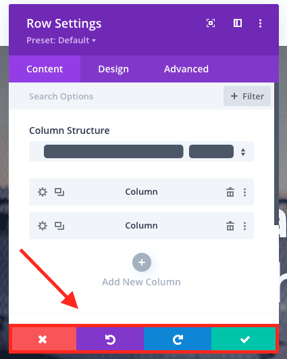This screenshot has width=287, height=359.
Task: Switch to the Advanced tab
Action: 186,69
